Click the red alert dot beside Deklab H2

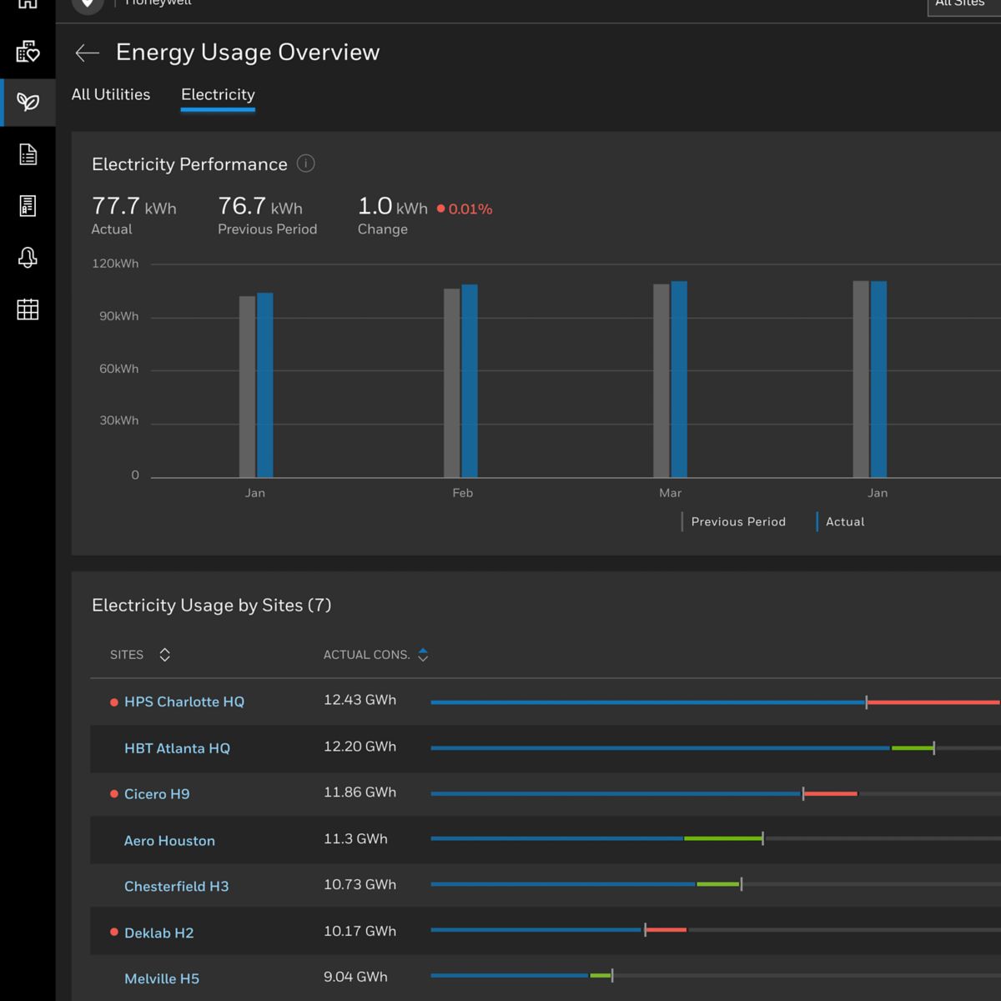coord(114,933)
